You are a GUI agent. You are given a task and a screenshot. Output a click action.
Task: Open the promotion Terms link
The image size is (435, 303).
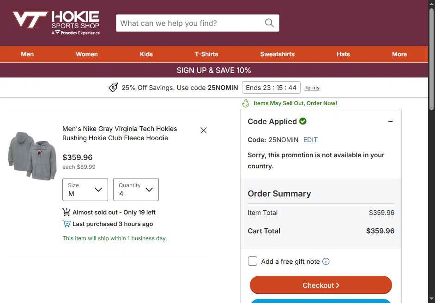[x=312, y=88]
